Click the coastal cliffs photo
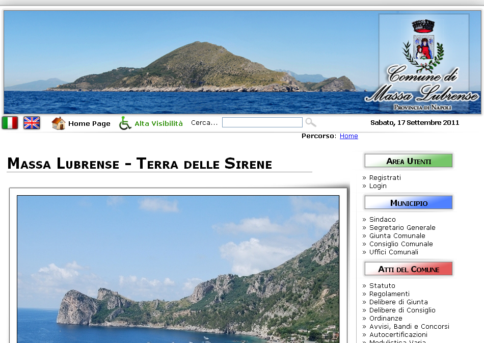The image size is (484, 343). pos(178,269)
